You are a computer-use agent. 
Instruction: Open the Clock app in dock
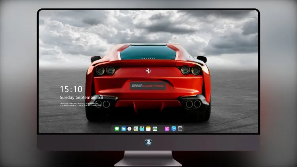click(x=129, y=129)
